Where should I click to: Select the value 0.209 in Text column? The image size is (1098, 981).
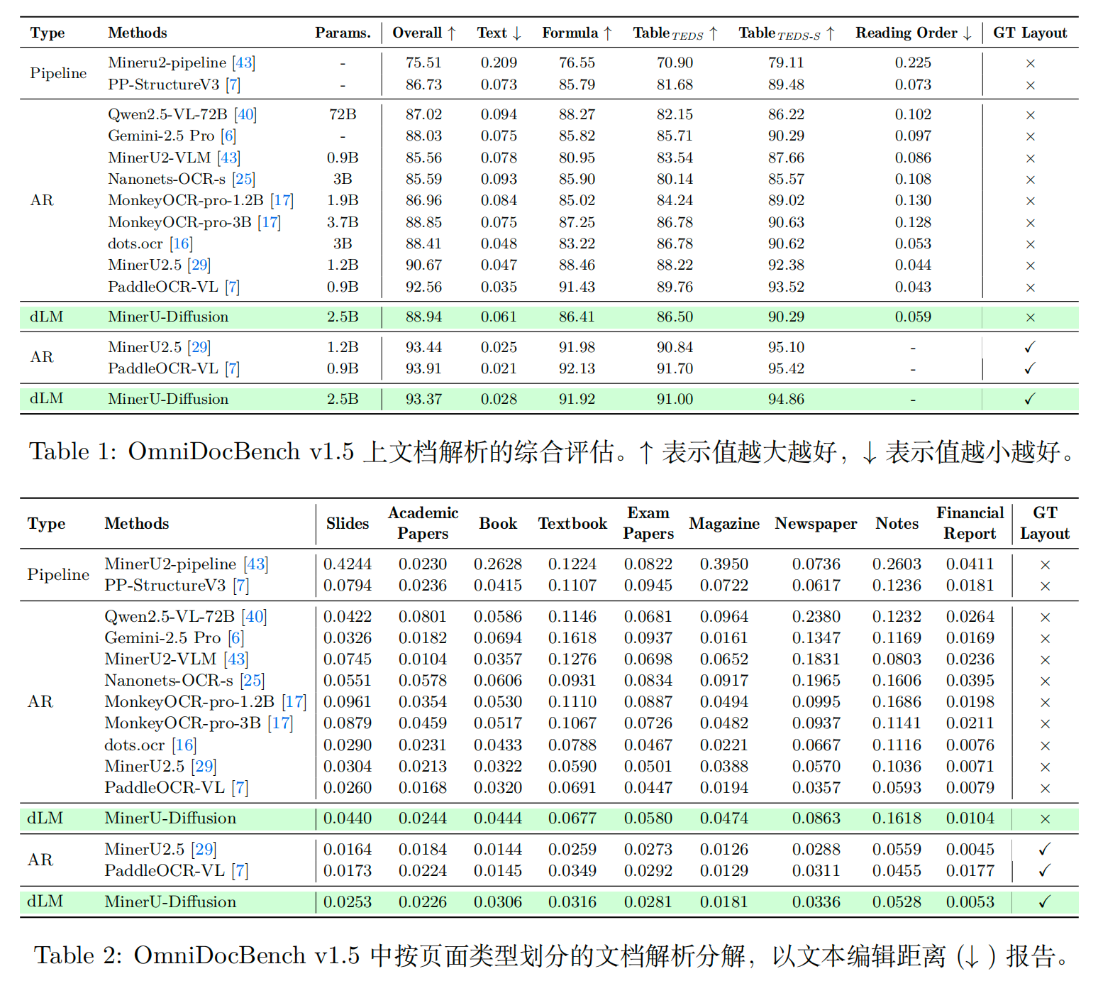pos(499,62)
